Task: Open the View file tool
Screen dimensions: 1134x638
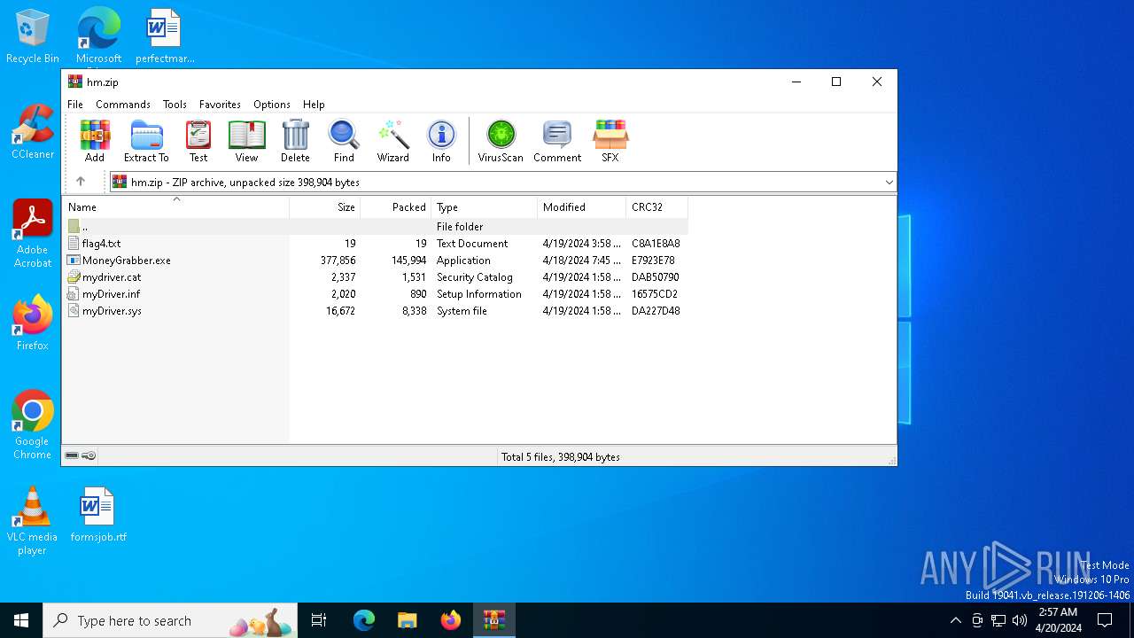Action: pyautogui.click(x=246, y=142)
